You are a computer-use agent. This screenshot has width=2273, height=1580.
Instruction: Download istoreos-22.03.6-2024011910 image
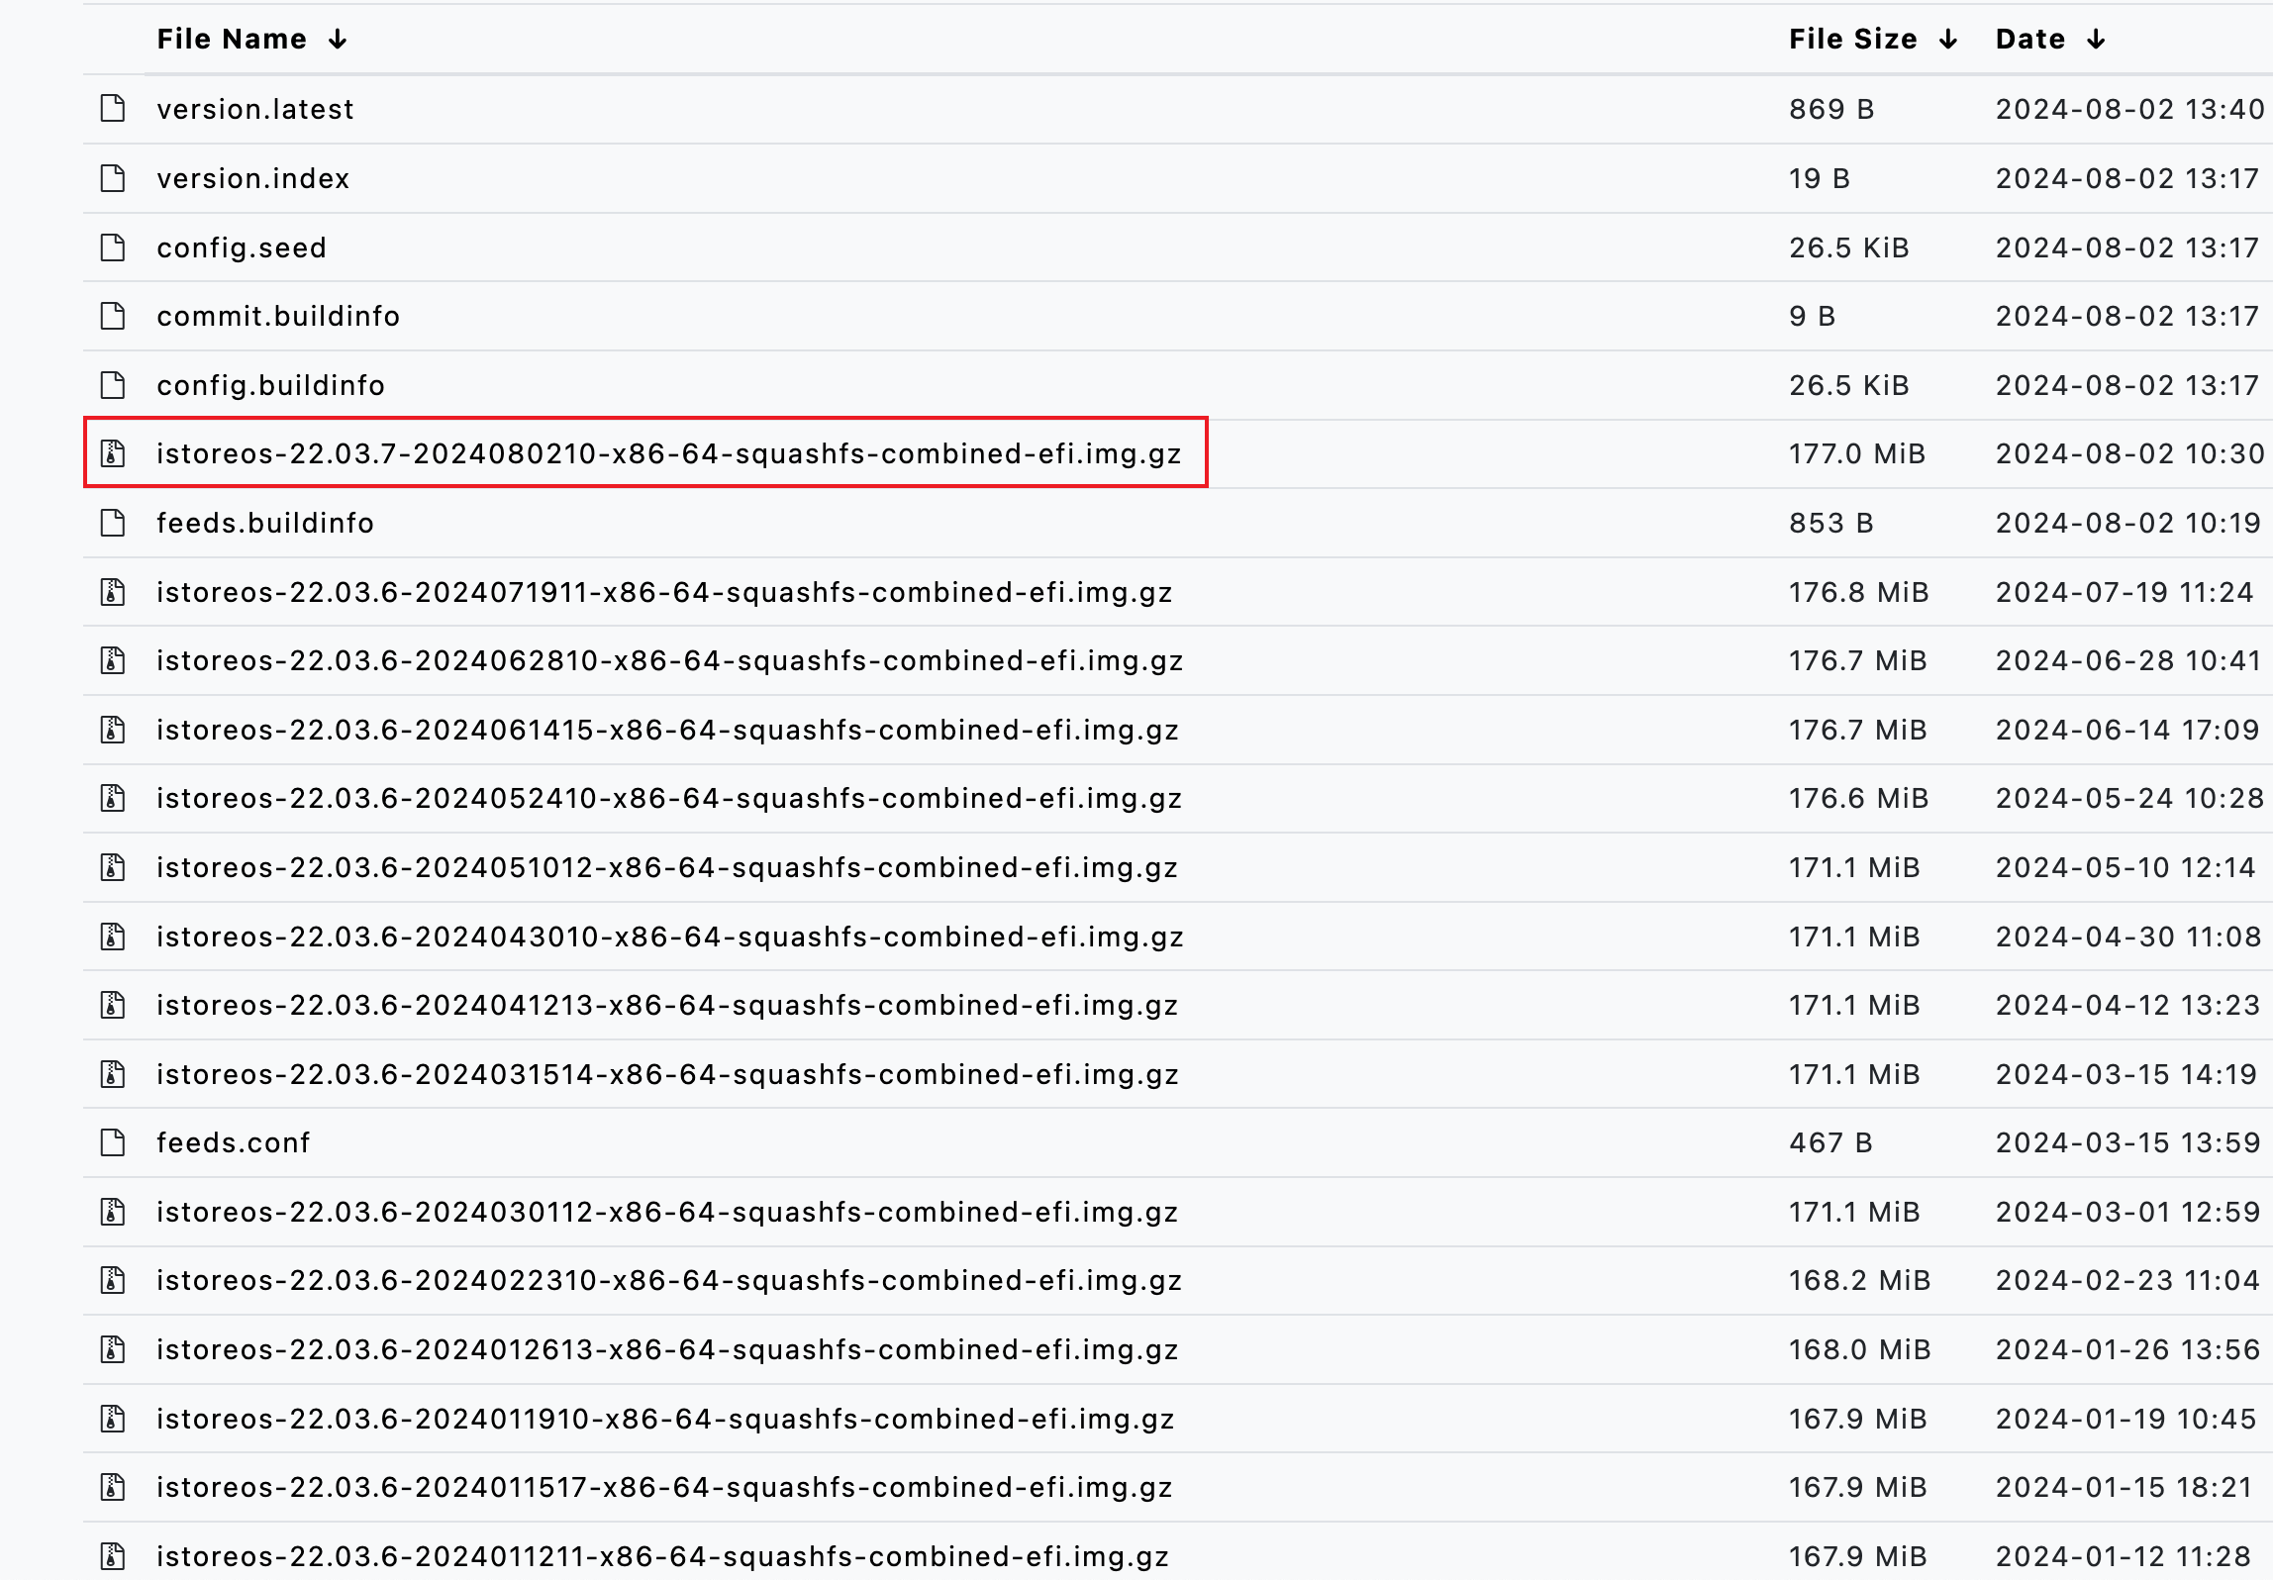[665, 1419]
